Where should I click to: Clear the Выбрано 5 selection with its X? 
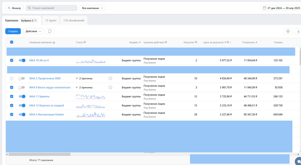pyautogui.click(x=36, y=20)
